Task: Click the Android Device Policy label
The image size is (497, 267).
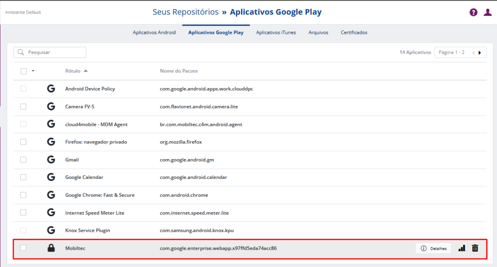Action: (90, 89)
